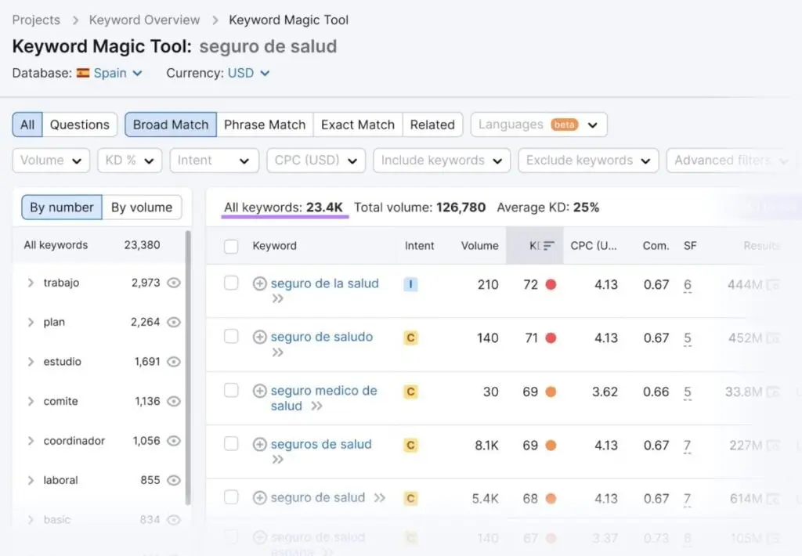Add 'seguro de la salud' via plus icon
Image resolution: width=802 pixels, height=556 pixels.
[260, 283]
